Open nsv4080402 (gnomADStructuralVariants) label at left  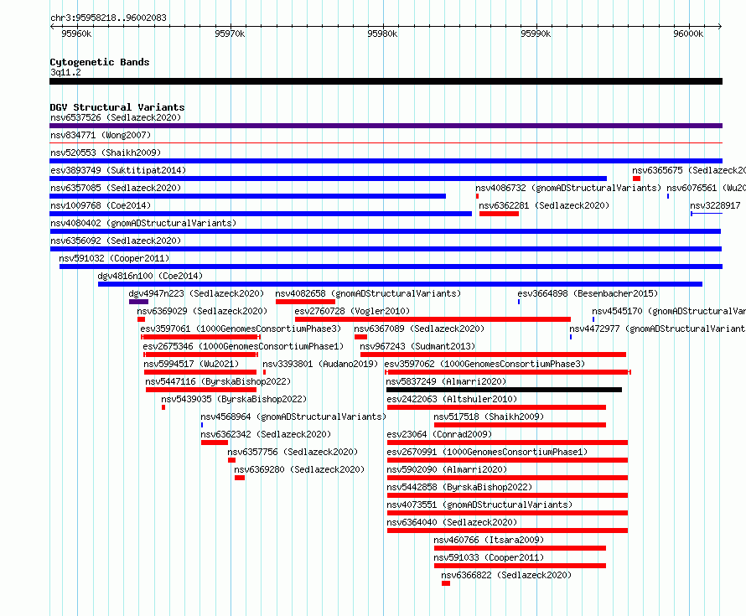(x=143, y=223)
